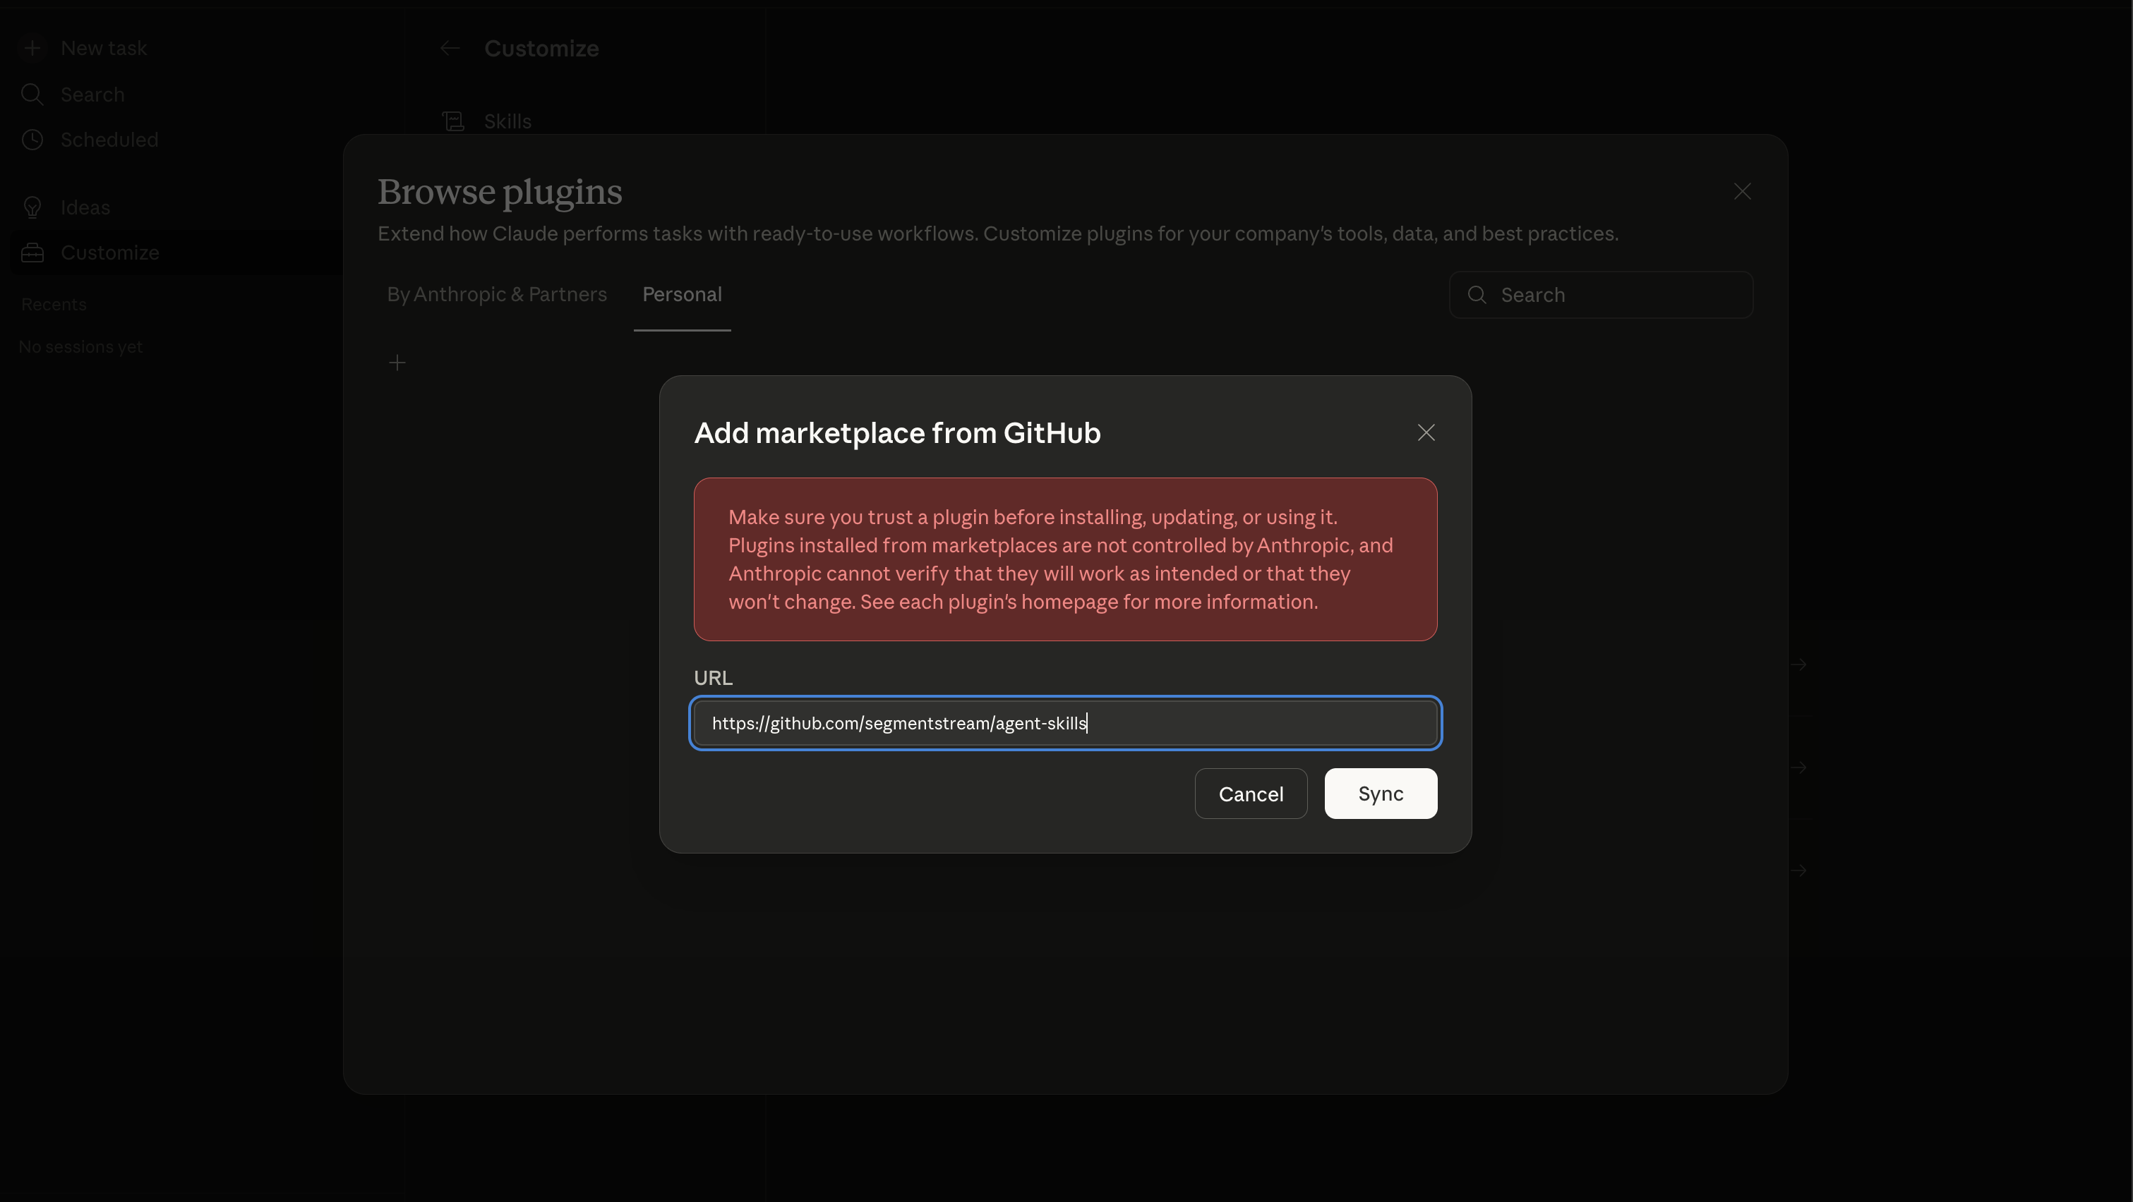Close the Add marketplace dialog
The height and width of the screenshot is (1202, 2133).
point(1425,432)
